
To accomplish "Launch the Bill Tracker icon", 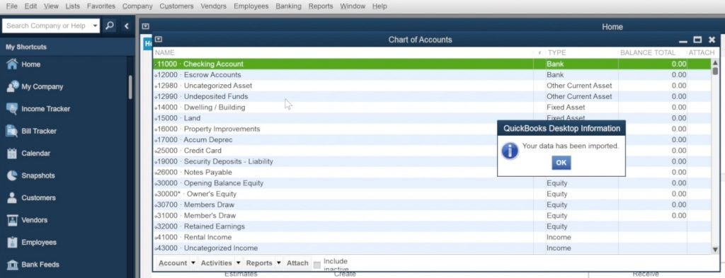I will click(13, 131).
